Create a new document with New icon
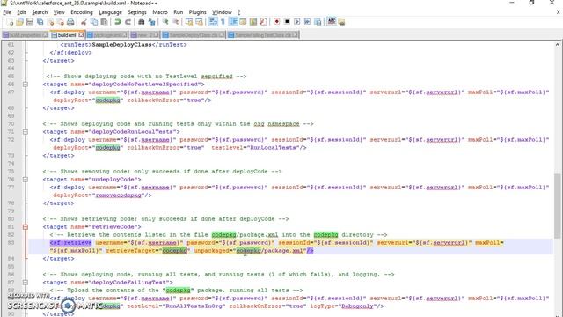 point(10,22)
